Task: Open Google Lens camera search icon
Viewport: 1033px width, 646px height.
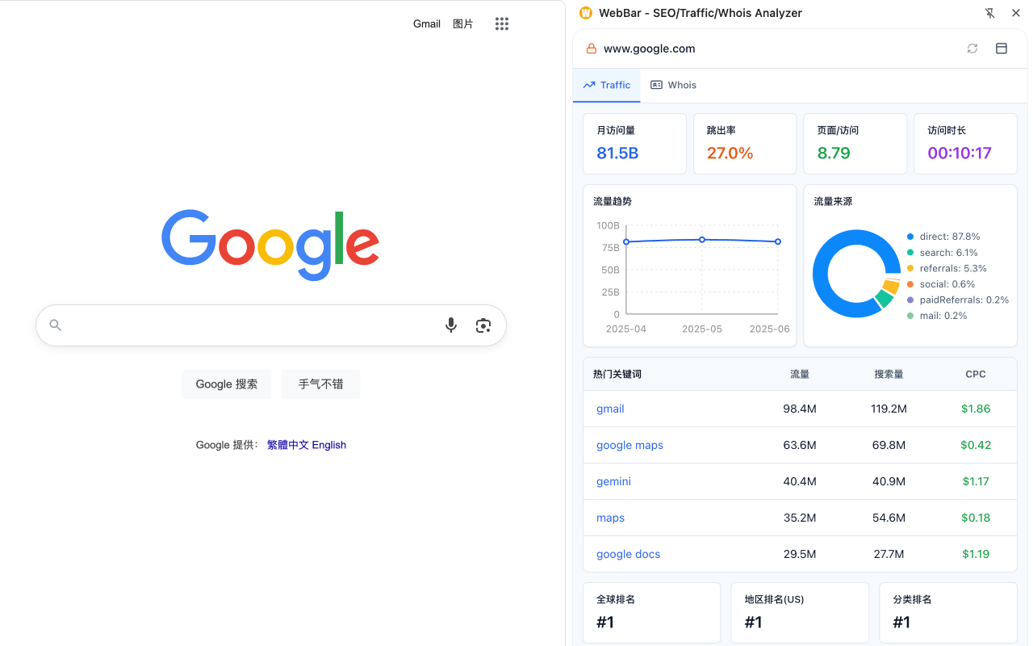Action: (x=483, y=325)
